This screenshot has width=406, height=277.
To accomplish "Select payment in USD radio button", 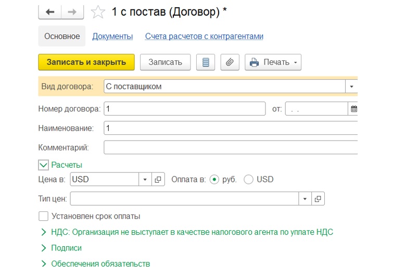I will (248, 179).
